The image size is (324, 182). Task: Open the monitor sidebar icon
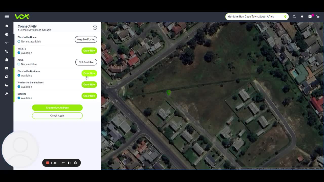pyautogui.click(x=7, y=85)
